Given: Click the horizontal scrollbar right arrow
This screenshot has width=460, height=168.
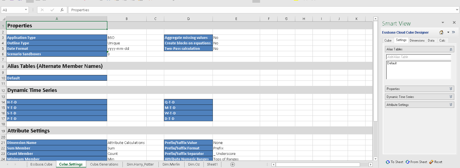Looking at the screenshot, I should click(x=371, y=165).
